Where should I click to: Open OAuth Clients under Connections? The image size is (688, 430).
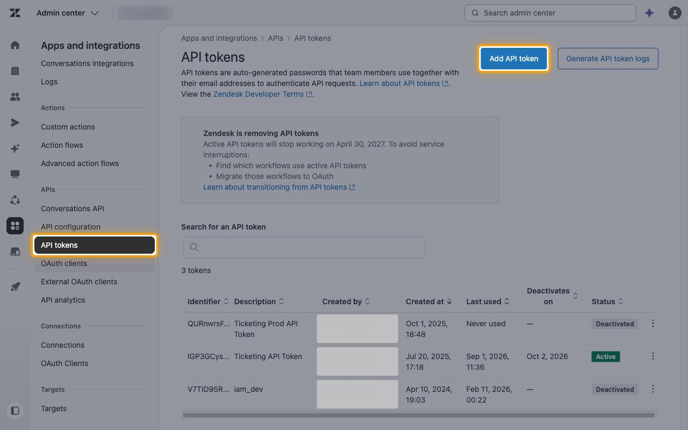pyautogui.click(x=64, y=363)
